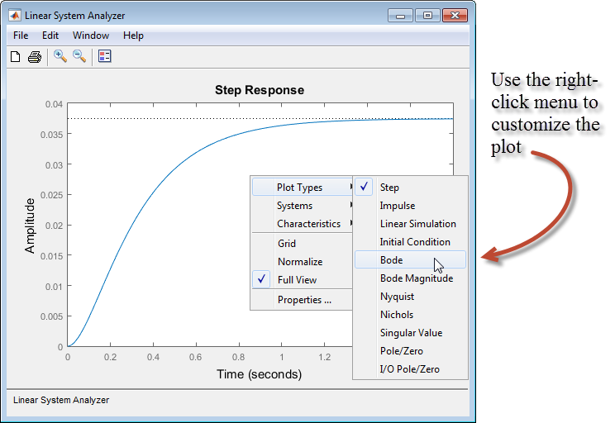This screenshot has width=615, height=423.
Task: Toggle the legend toolbar icon
Action: click(105, 56)
